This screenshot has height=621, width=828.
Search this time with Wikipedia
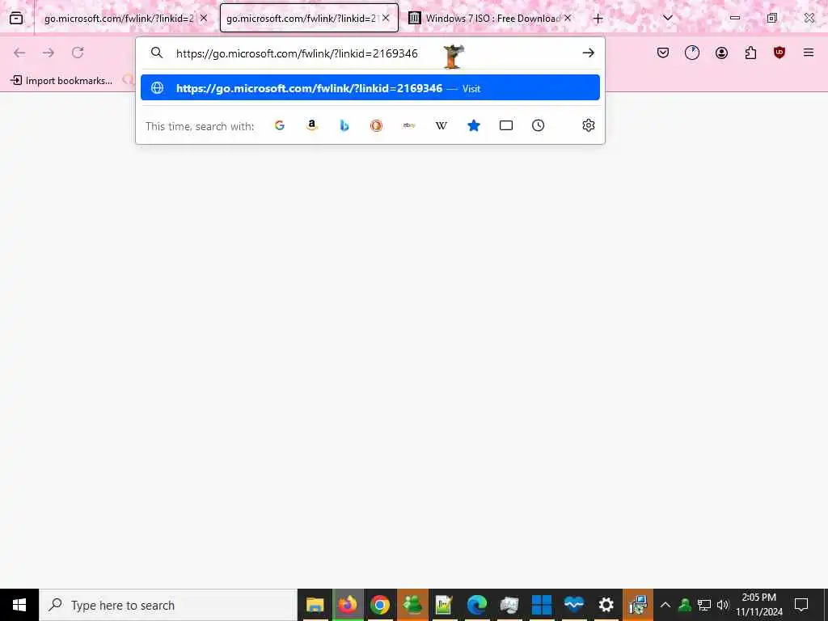[x=441, y=125]
